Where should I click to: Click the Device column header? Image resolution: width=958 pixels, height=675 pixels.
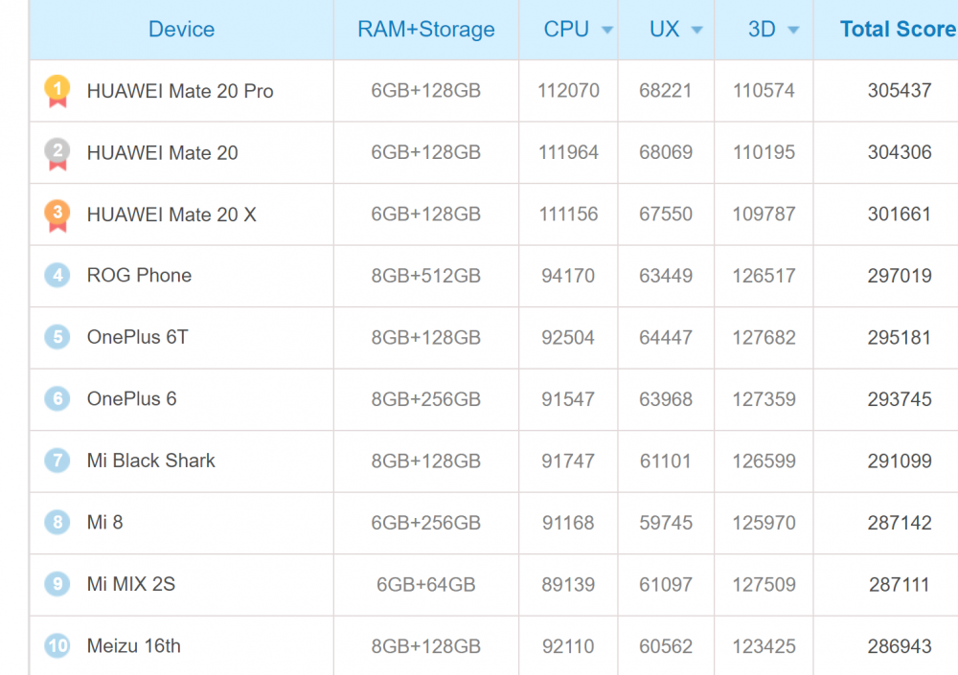181,30
